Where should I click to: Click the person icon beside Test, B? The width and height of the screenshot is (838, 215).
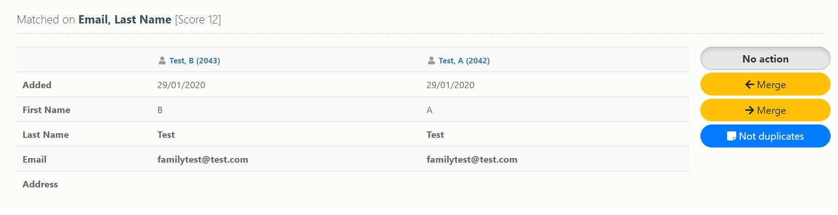[x=162, y=61]
